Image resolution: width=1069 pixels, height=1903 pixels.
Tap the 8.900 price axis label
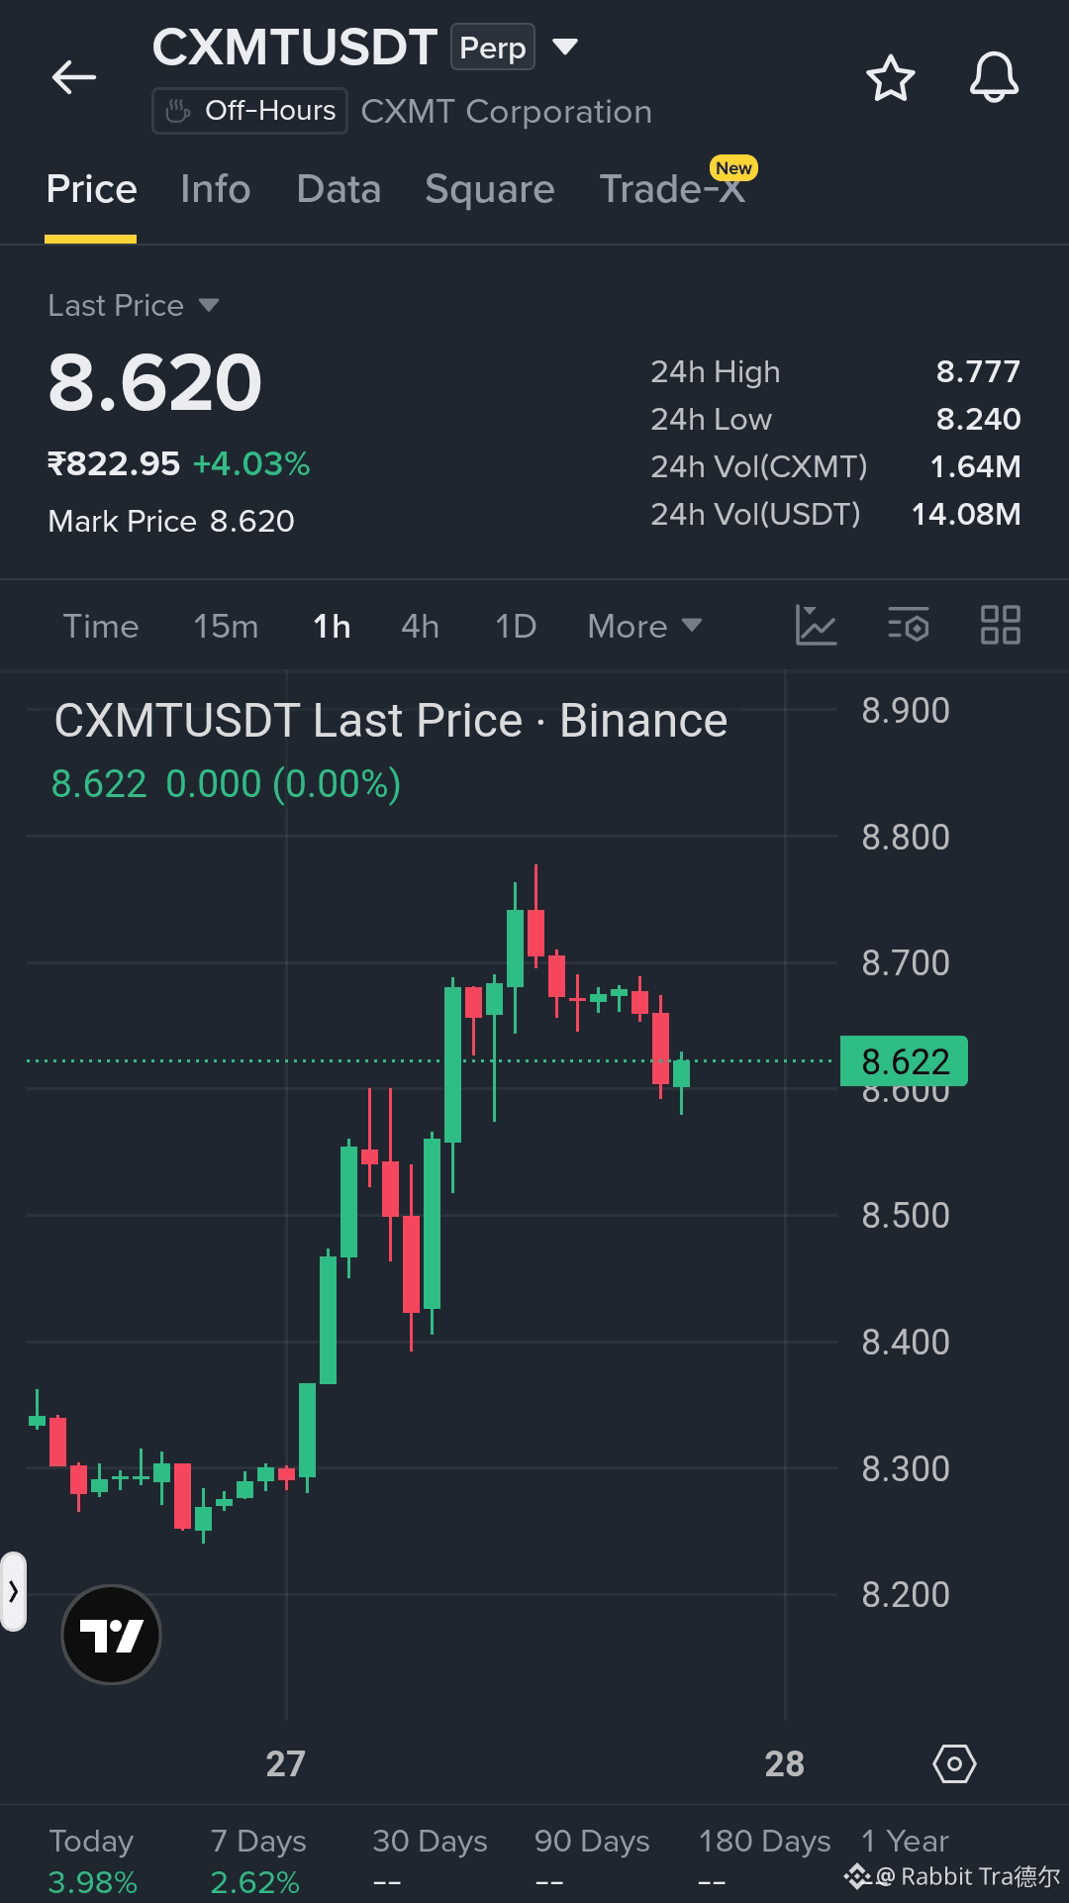click(x=906, y=711)
